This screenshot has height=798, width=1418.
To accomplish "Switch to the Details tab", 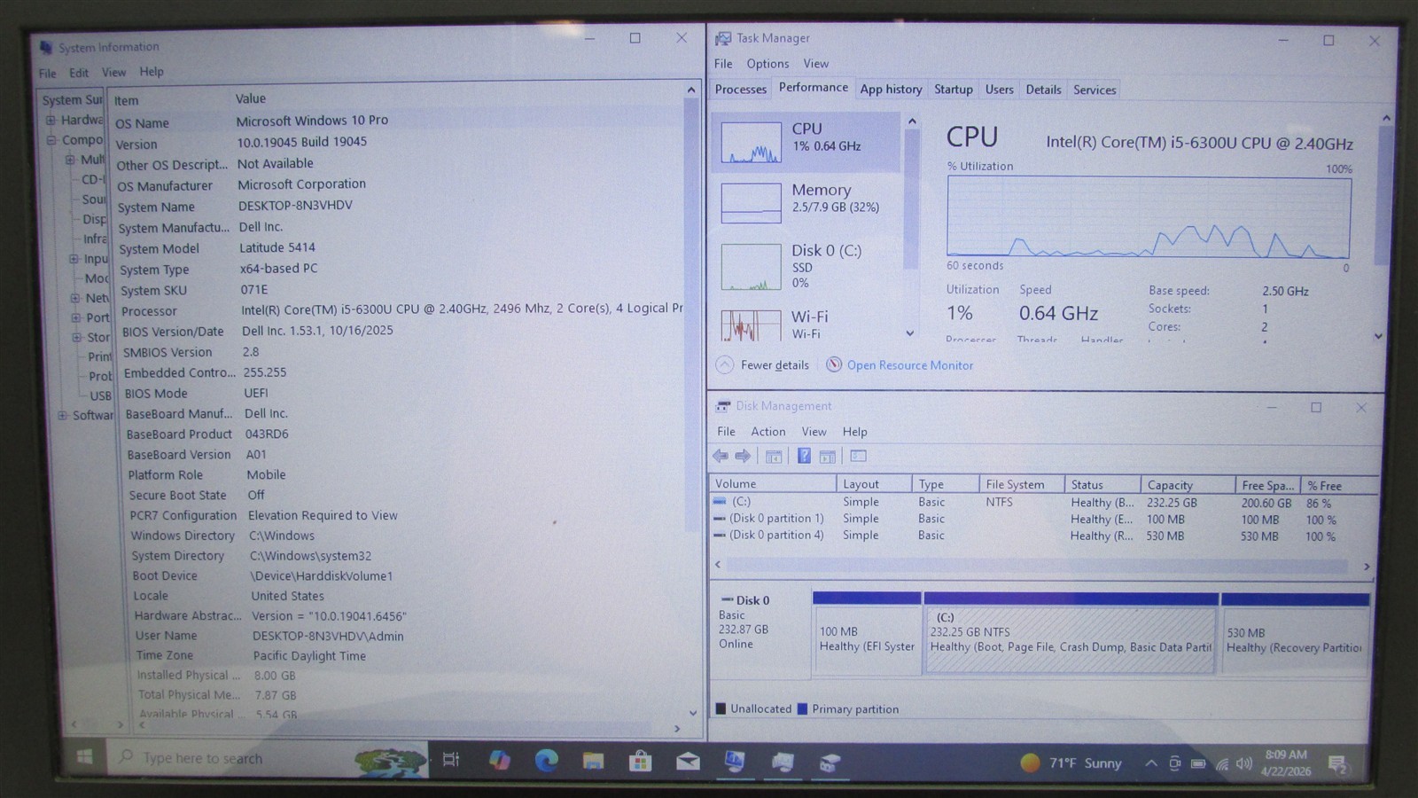I will tap(1043, 90).
